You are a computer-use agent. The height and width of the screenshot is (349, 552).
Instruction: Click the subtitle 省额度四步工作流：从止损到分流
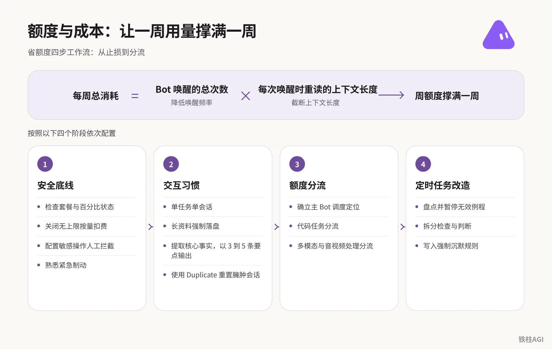(x=86, y=52)
